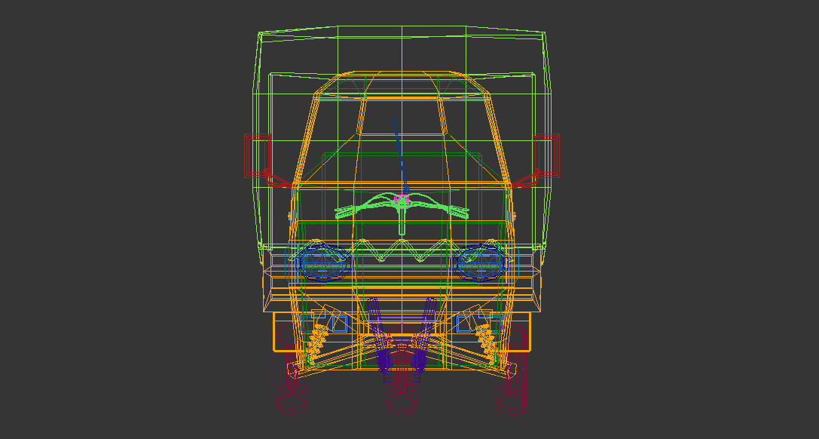The width and height of the screenshot is (819, 439).
Task: Select the right rear wheel wireframe
Action: [x=512, y=370]
